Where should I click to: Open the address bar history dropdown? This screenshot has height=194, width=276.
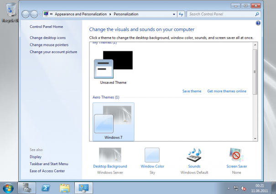pyautogui.click(x=174, y=14)
